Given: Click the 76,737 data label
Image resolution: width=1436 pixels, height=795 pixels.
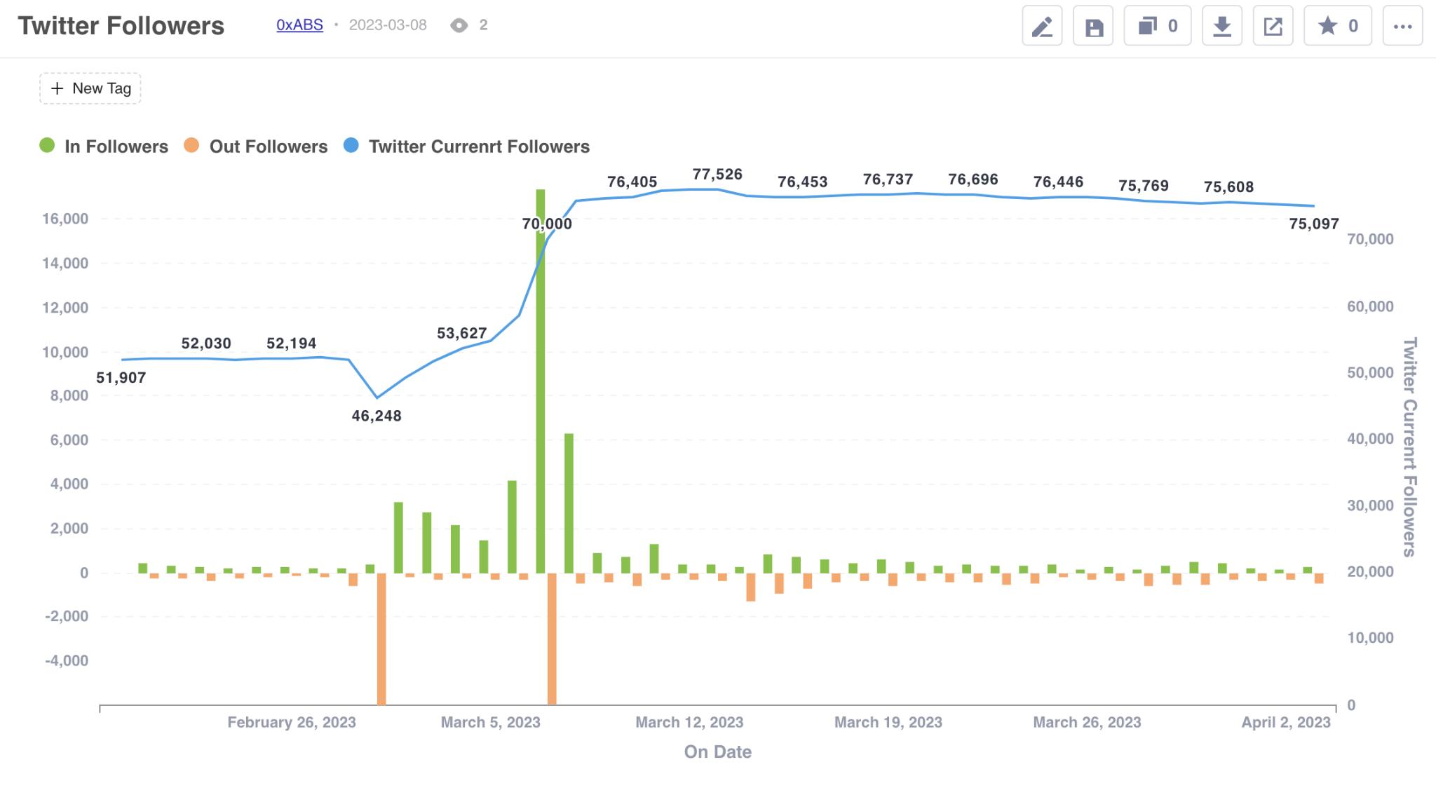Looking at the screenshot, I should [x=888, y=179].
